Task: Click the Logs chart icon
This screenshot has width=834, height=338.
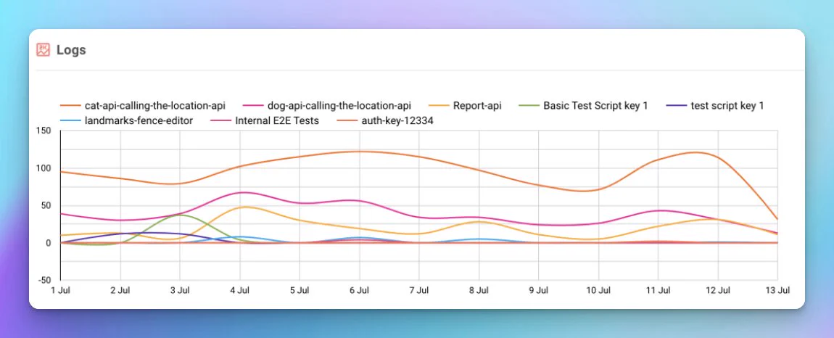Action: point(43,50)
